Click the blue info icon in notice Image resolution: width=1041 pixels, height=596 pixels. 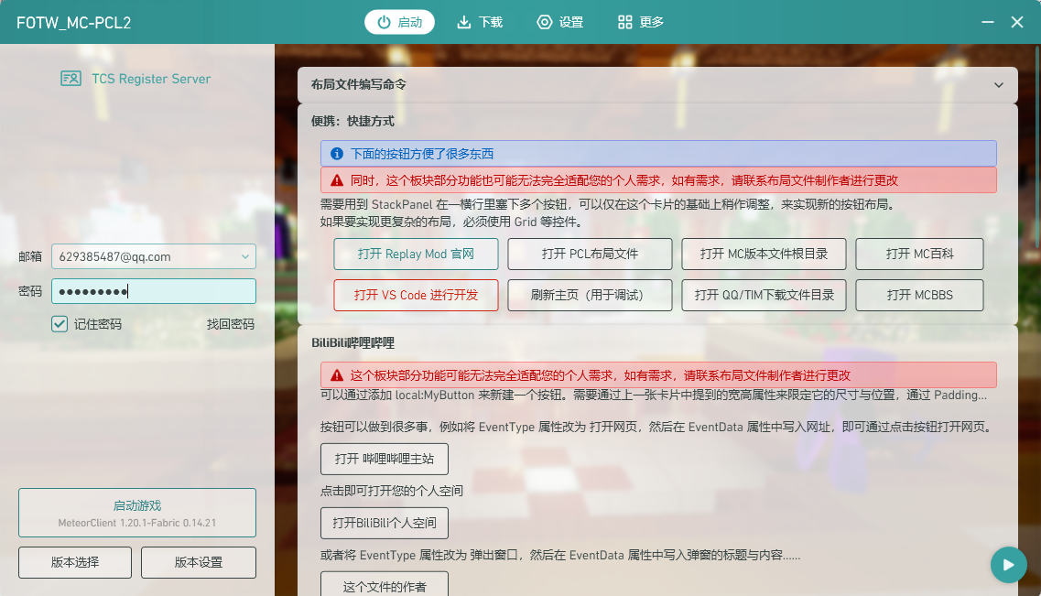pyautogui.click(x=337, y=154)
